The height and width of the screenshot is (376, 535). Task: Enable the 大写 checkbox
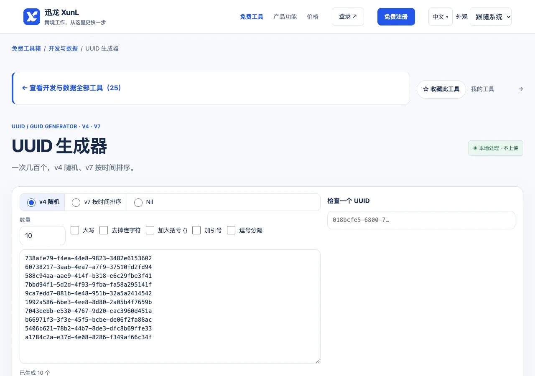click(75, 230)
